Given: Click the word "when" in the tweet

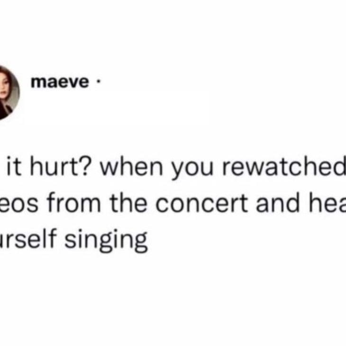Looking at the screenshot, I should coord(132,165).
